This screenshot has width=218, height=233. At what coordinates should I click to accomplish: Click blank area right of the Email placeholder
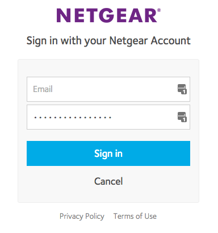[x=114, y=89]
